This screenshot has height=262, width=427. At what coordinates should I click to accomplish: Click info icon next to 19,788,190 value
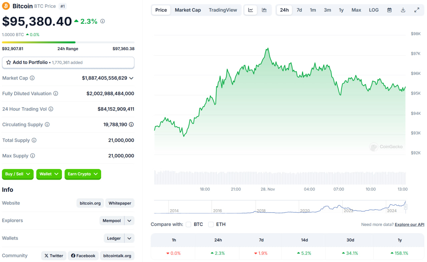pos(131,125)
